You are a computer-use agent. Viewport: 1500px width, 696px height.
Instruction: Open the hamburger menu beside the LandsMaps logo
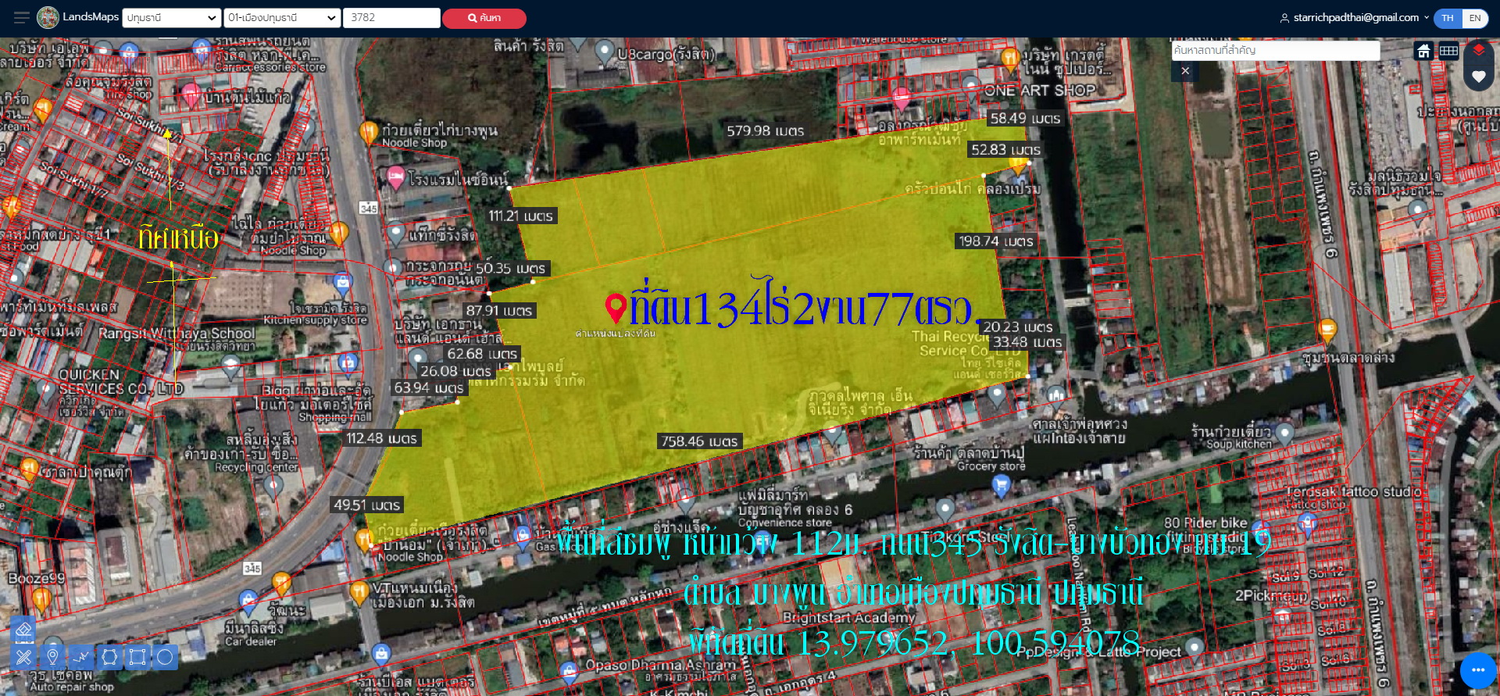pos(21,17)
